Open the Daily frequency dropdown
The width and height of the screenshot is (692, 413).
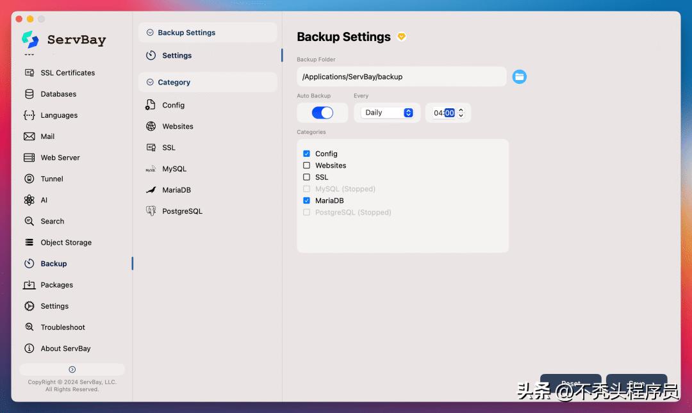click(x=387, y=112)
